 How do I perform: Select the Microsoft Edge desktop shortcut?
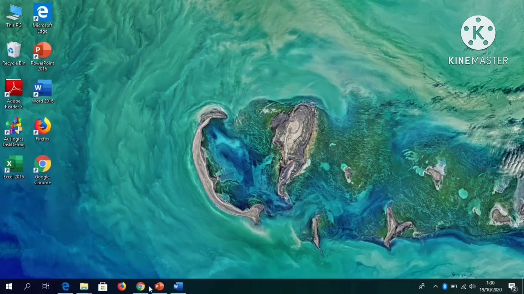point(43,18)
